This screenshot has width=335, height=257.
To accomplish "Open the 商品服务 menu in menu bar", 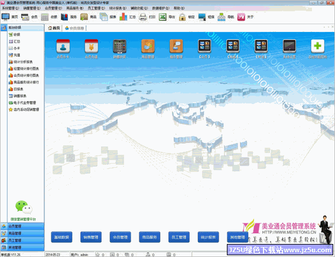I will coord(75,8).
